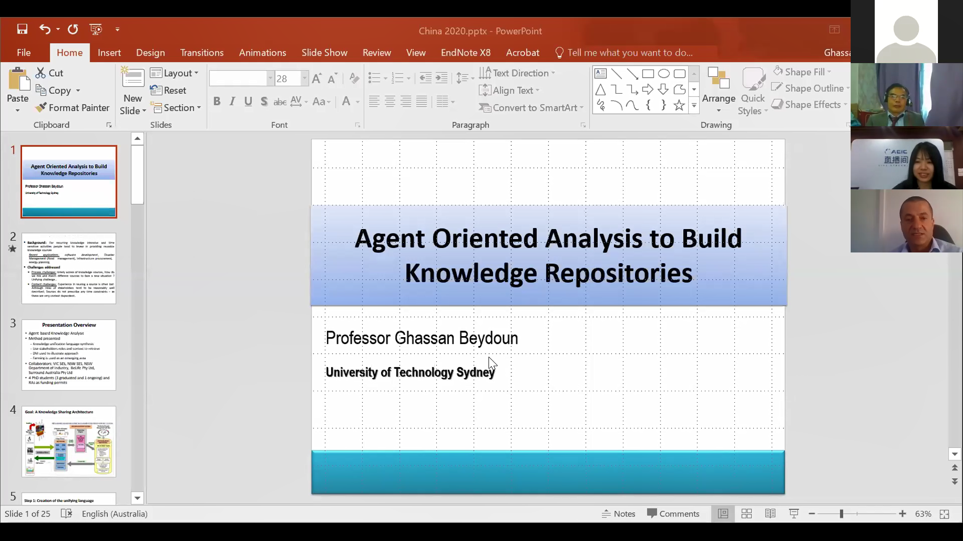Click Convert to SmartArt

[x=531, y=108]
